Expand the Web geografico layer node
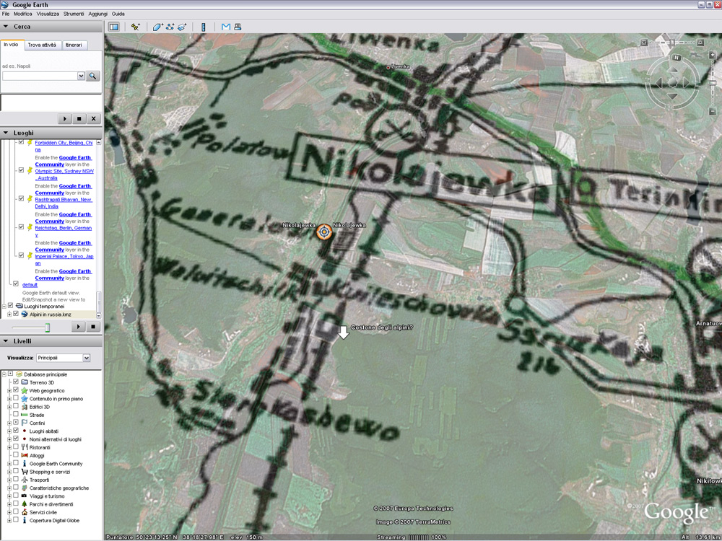 click(9, 390)
